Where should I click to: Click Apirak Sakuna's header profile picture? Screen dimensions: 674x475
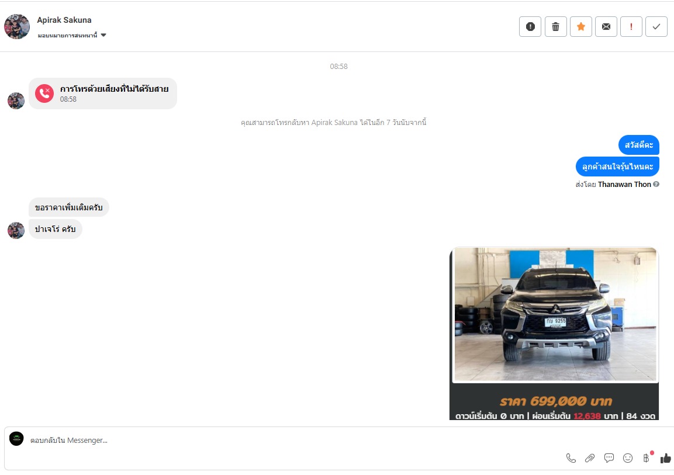click(17, 27)
